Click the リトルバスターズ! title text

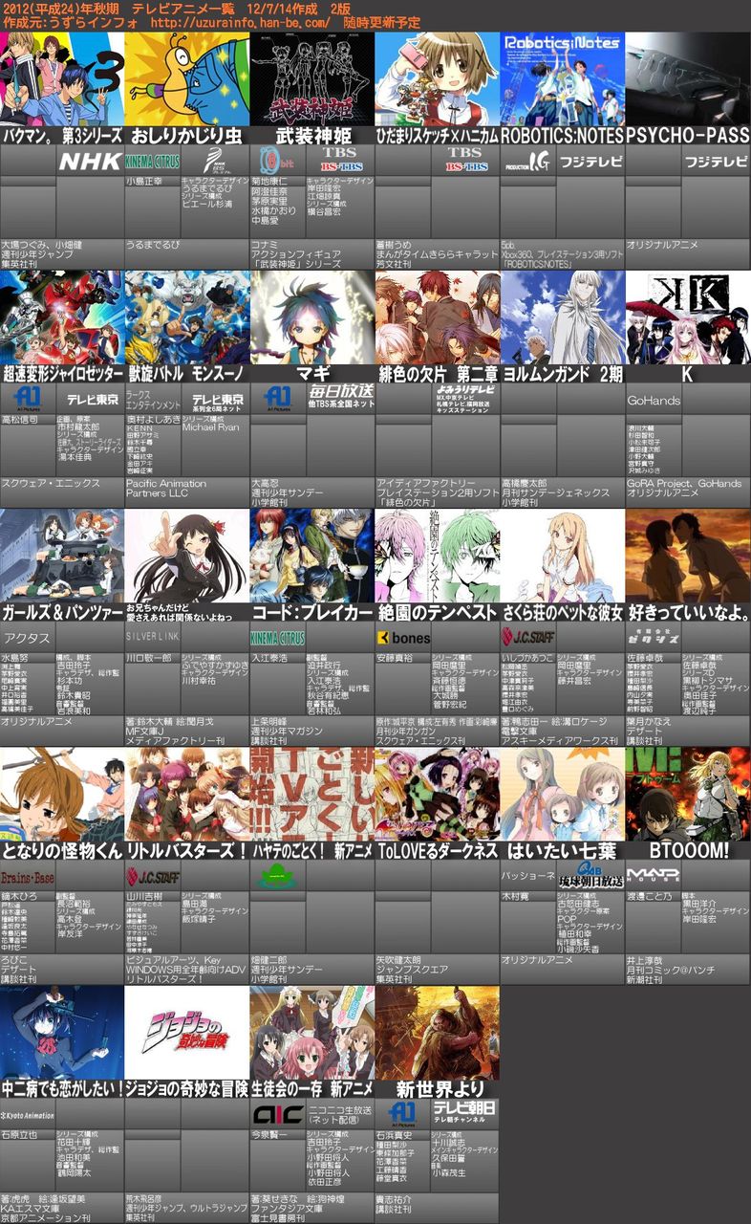(x=187, y=851)
